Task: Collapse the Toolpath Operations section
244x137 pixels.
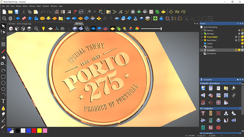Action: [240, 83]
